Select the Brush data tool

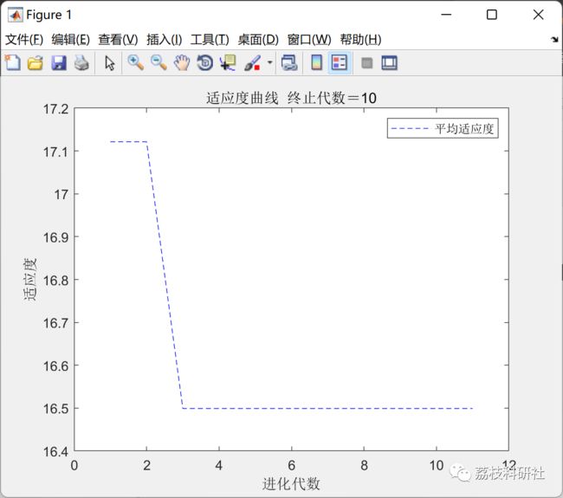[x=253, y=63]
